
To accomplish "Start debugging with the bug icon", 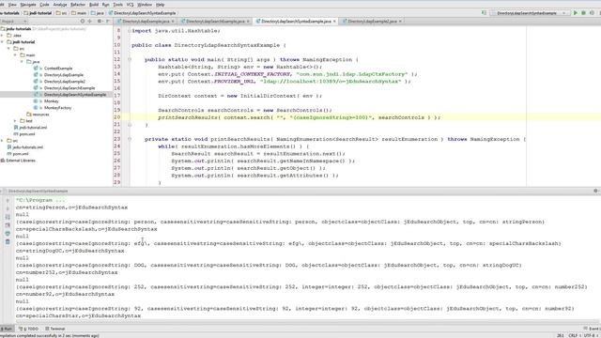I will click(583, 13).
